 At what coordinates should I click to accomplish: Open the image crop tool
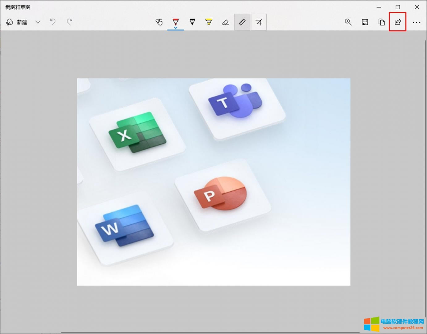pos(259,22)
